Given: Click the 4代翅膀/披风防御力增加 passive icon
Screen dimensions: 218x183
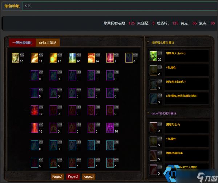Looking at the screenshot, I should (153, 99).
